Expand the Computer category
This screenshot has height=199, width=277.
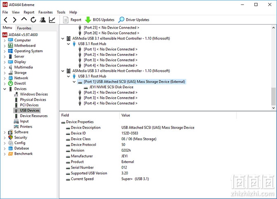5,40
